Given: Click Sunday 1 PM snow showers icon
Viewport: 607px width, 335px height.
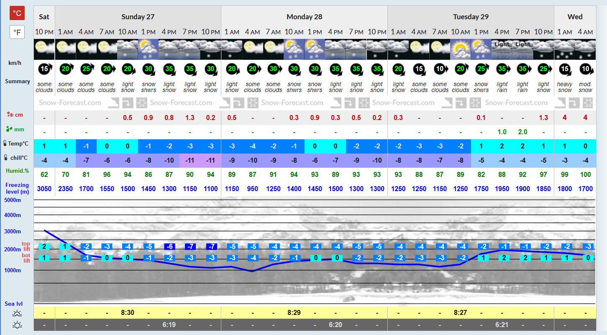Looking at the screenshot, I should pos(148,49).
